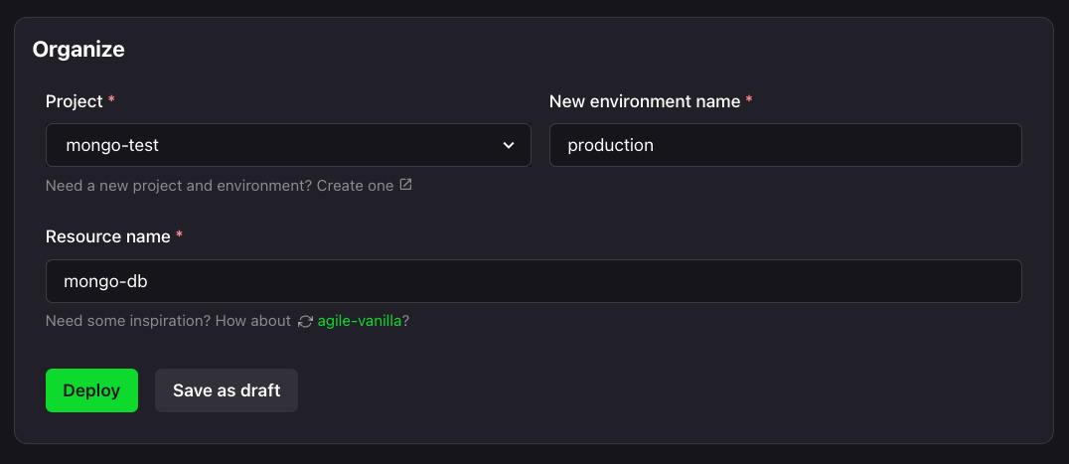
Task: Save configuration as draft
Action: click(x=227, y=390)
